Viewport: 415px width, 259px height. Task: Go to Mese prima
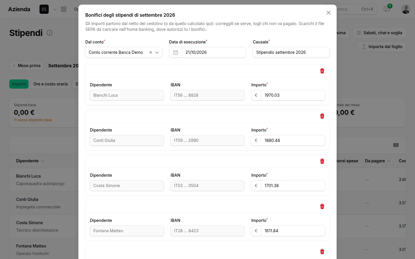tap(27, 66)
